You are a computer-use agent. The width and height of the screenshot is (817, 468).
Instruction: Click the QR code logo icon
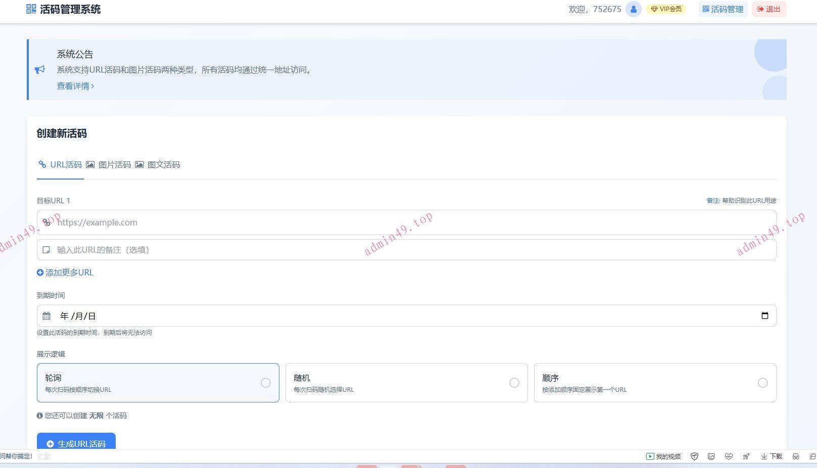coord(31,9)
